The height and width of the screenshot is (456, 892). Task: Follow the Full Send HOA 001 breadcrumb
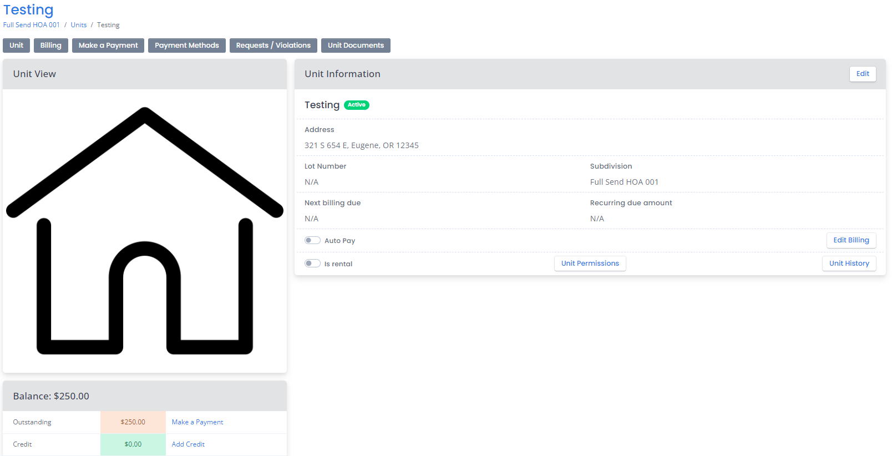coord(32,25)
